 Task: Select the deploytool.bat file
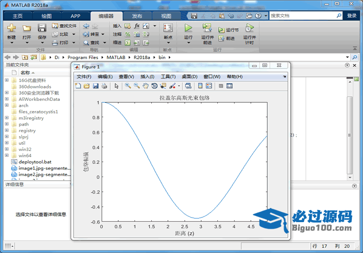pyautogui.click(x=35, y=162)
